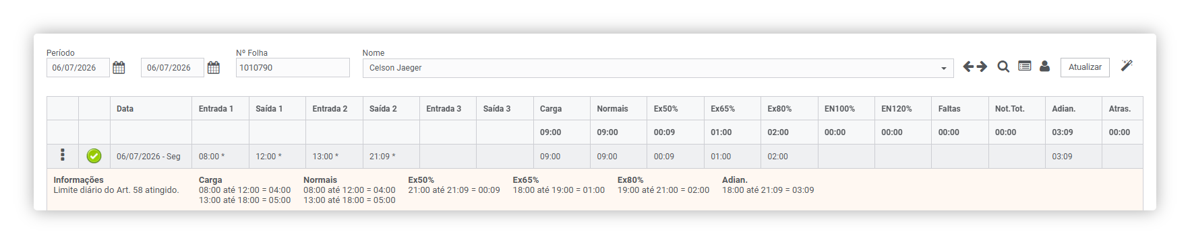
Task: Click the magnifier search icon
Action: (x=1003, y=67)
